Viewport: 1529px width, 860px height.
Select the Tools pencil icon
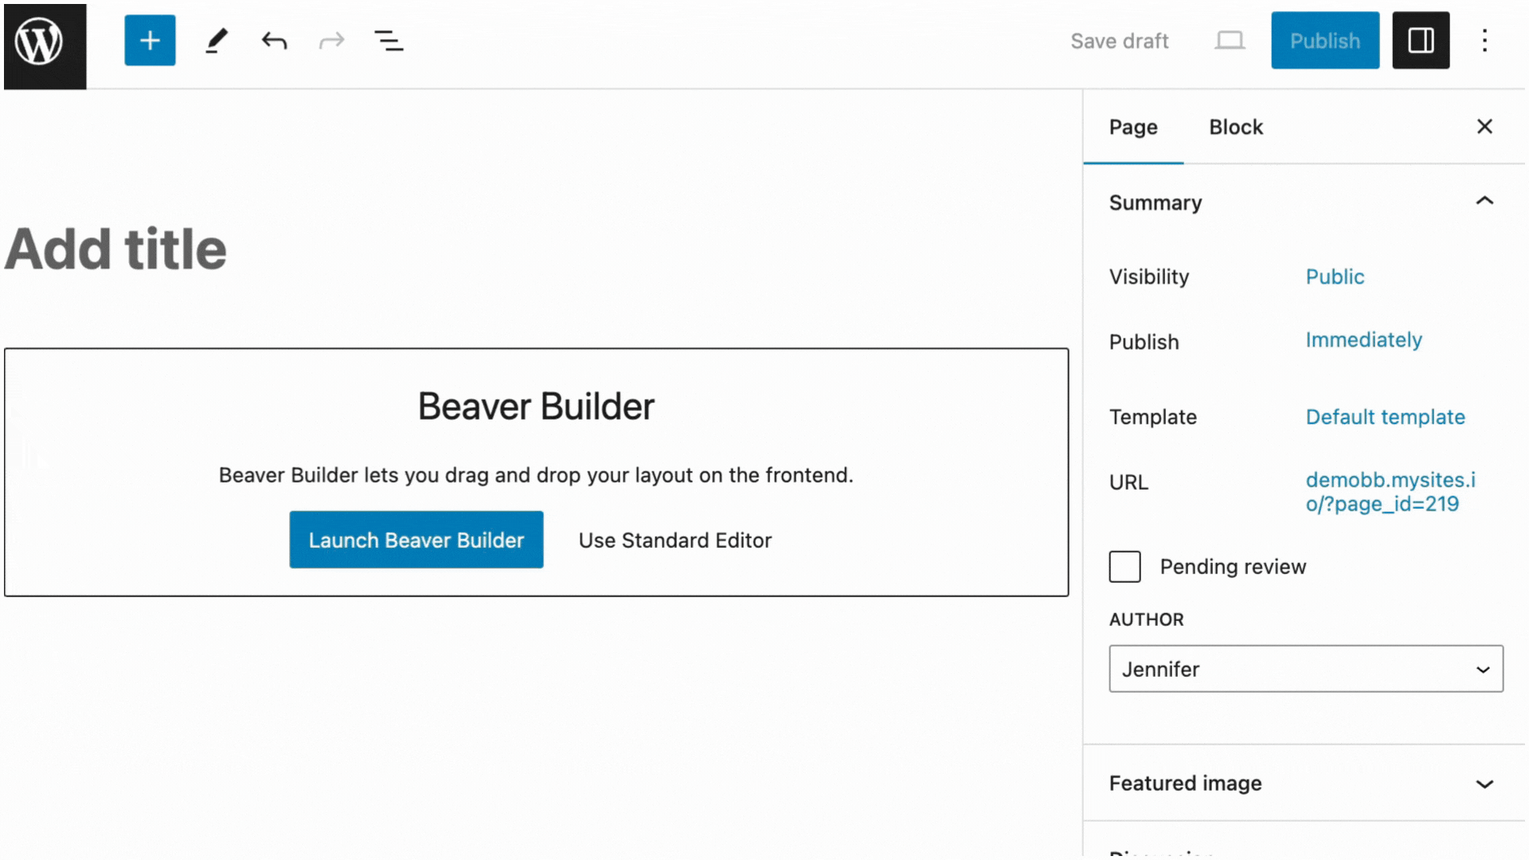216,41
